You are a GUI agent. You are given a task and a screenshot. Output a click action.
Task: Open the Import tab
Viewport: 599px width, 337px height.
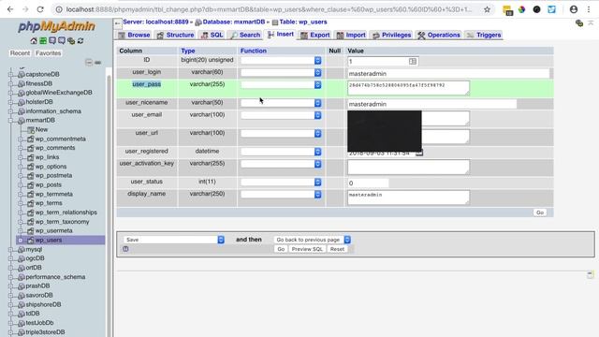[x=351, y=36]
